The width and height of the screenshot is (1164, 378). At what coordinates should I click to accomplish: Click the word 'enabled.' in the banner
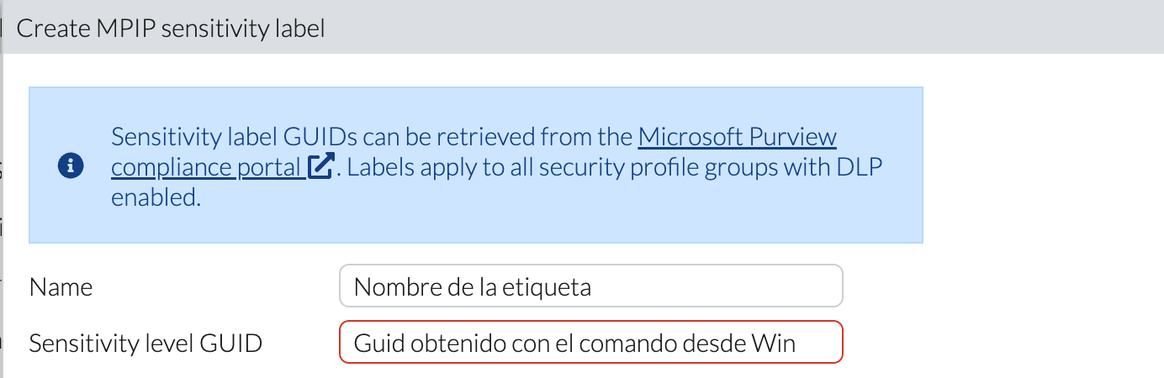pos(156,198)
